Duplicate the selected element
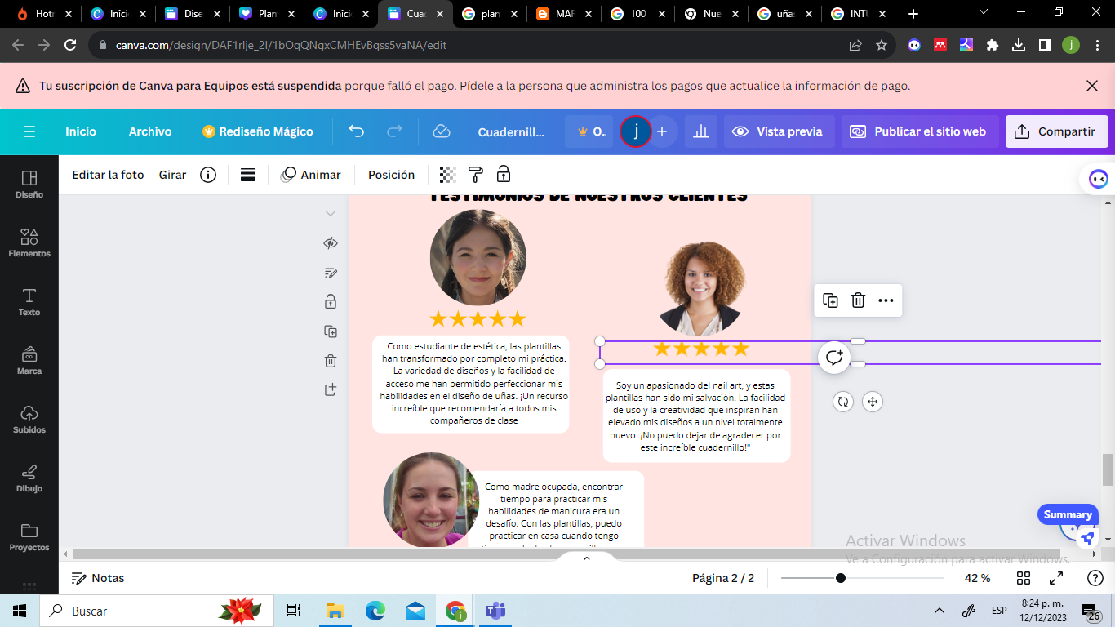This screenshot has width=1115, height=627. [830, 300]
